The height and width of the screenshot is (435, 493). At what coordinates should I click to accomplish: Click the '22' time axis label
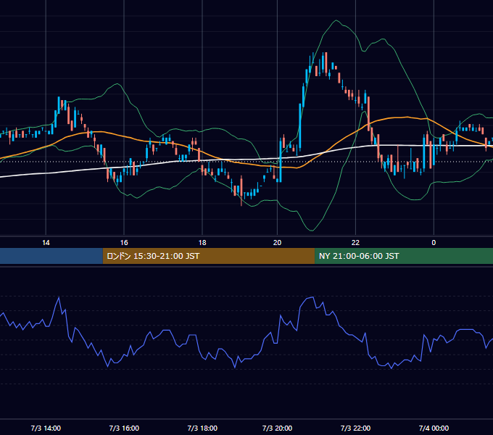click(355, 242)
